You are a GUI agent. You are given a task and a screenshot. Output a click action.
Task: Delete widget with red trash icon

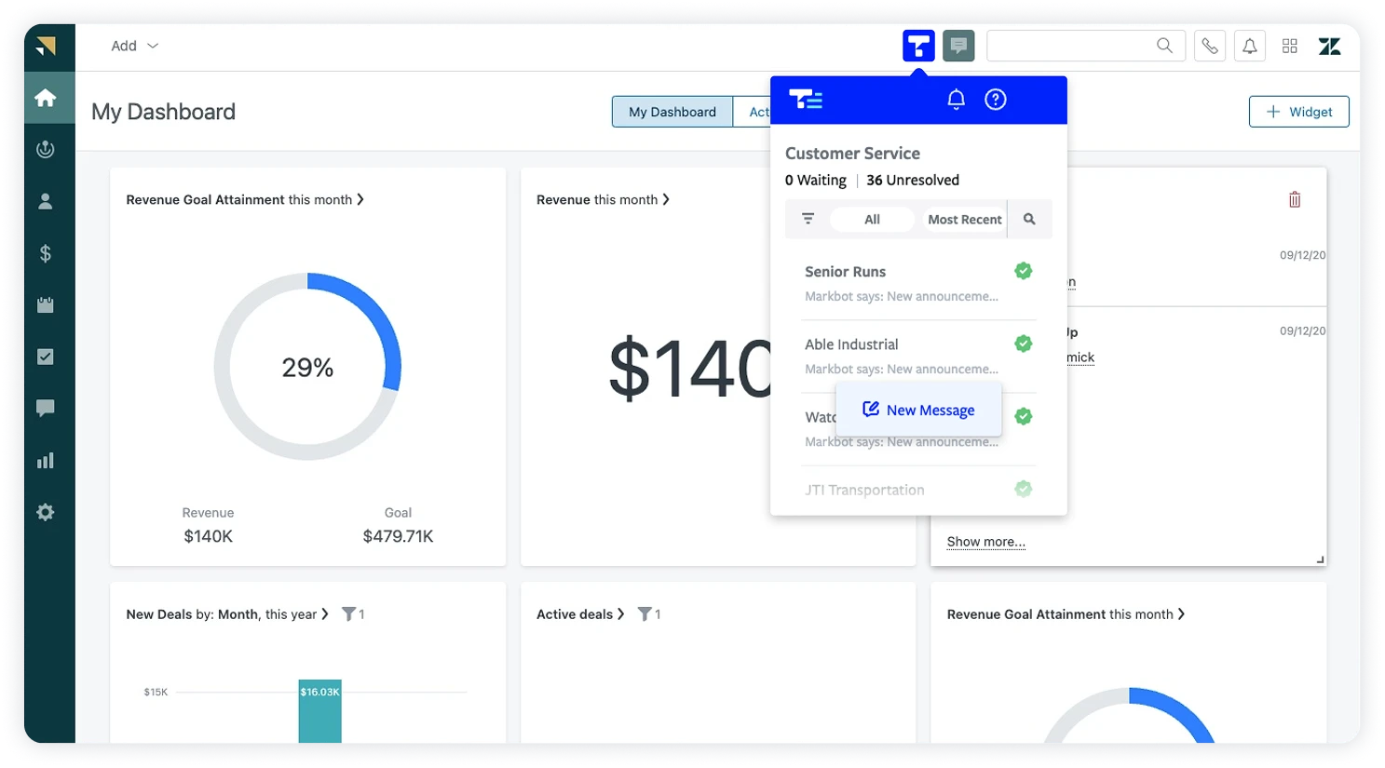coord(1295,199)
